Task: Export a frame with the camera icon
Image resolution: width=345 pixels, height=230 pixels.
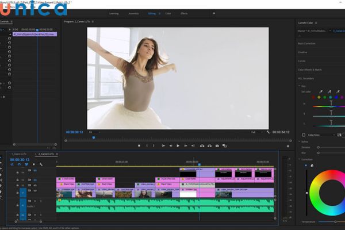Action: coord(217,145)
